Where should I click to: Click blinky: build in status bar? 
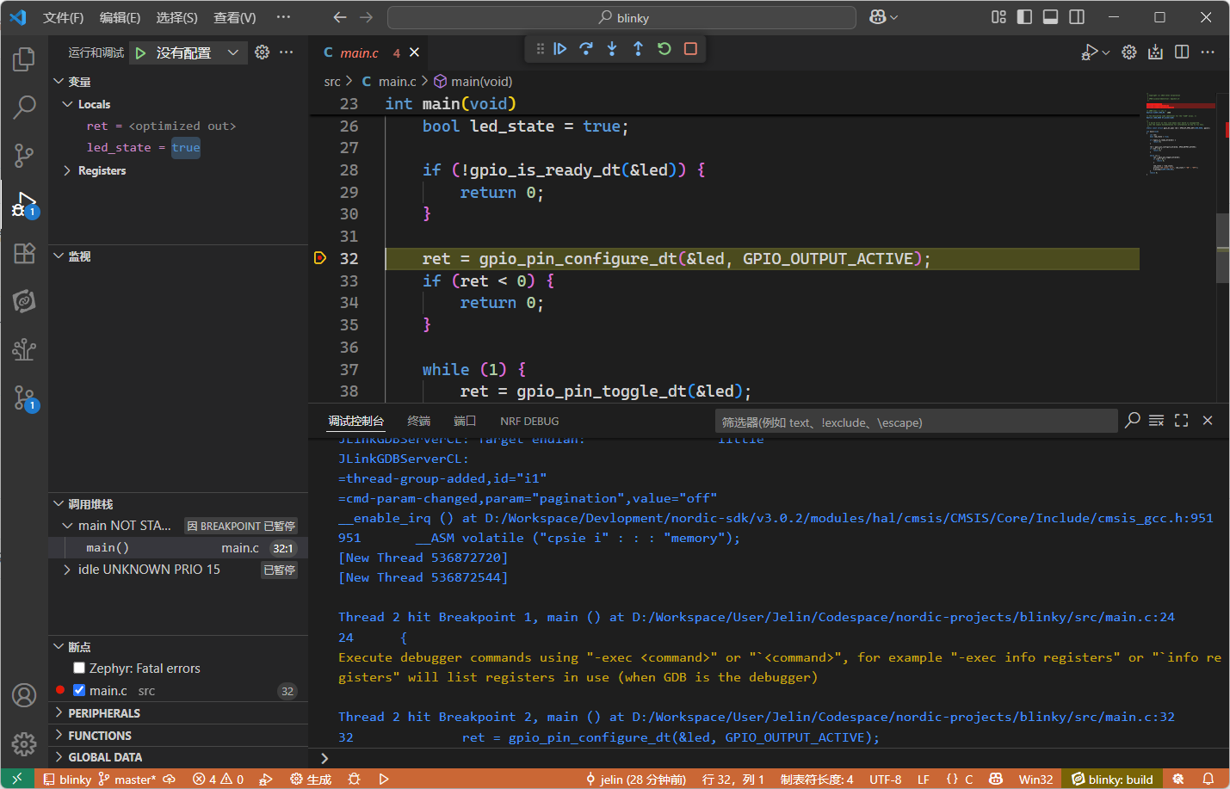pyautogui.click(x=1111, y=780)
